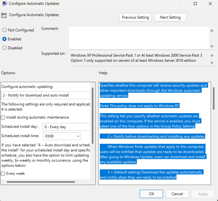218x201 pixels.
Task: Maximize the Configure Automatic Updates window
Action: (195, 4)
